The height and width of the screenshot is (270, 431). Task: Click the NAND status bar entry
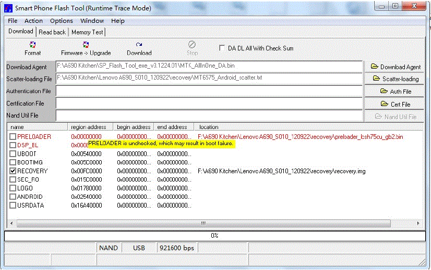click(109, 248)
